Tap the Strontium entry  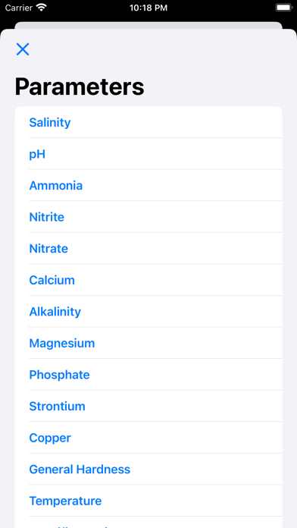coord(148,406)
